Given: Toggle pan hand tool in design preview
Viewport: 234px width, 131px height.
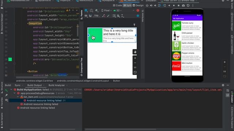Looking at the screenshot, I should pyautogui.click(x=135, y=52).
